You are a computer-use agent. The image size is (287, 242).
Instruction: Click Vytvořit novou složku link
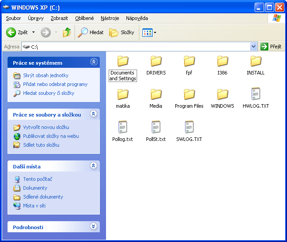(x=46, y=127)
